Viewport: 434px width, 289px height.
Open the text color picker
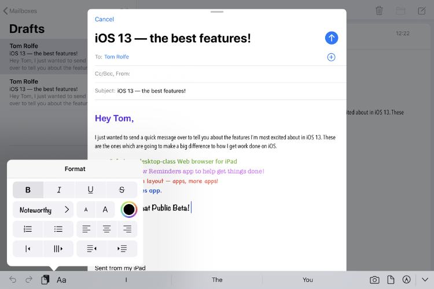128,210
